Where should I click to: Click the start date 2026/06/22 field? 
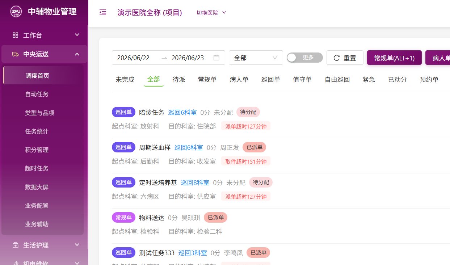click(x=133, y=58)
